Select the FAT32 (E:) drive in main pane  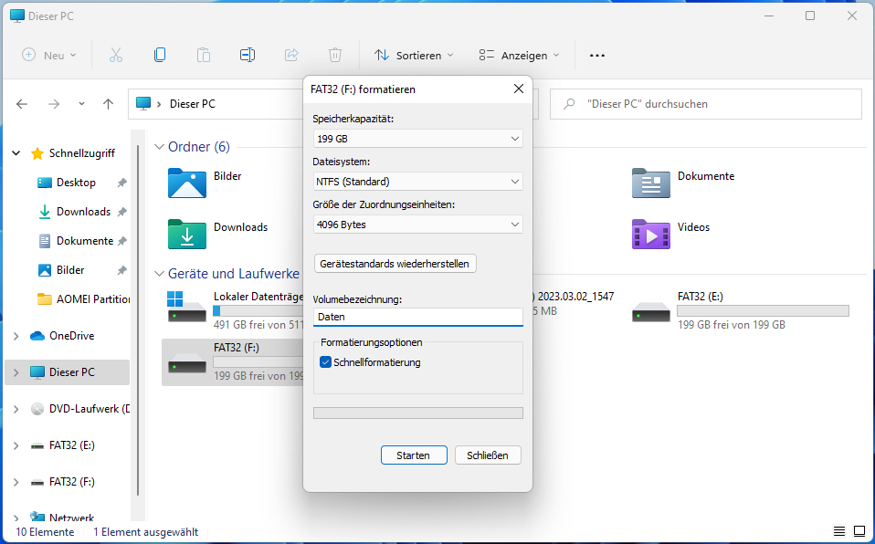coord(740,309)
